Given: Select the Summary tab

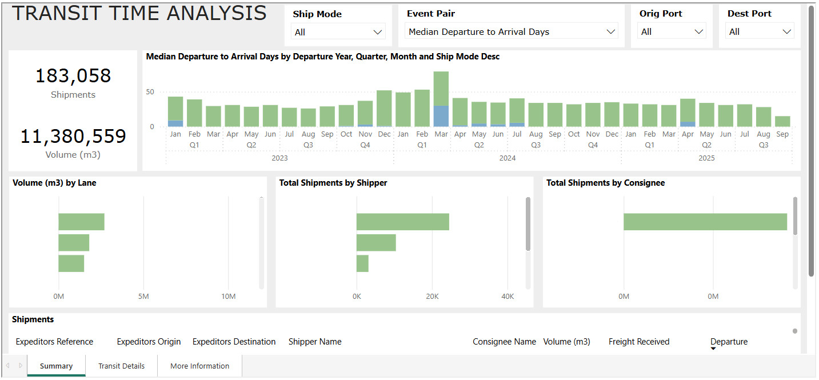Looking at the screenshot, I should (56, 366).
